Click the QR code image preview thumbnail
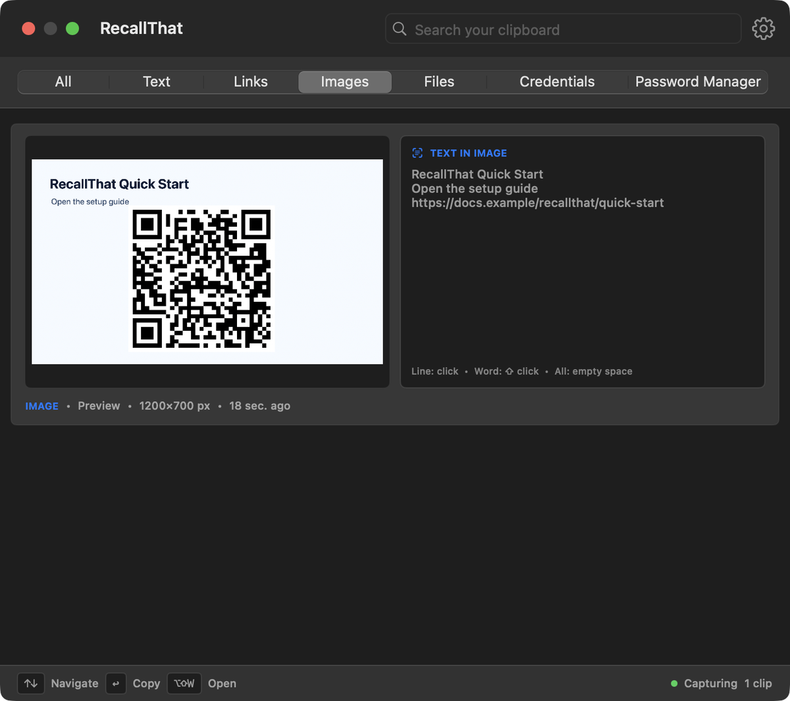This screenshot has height=701, width=790. pos(207,262)
